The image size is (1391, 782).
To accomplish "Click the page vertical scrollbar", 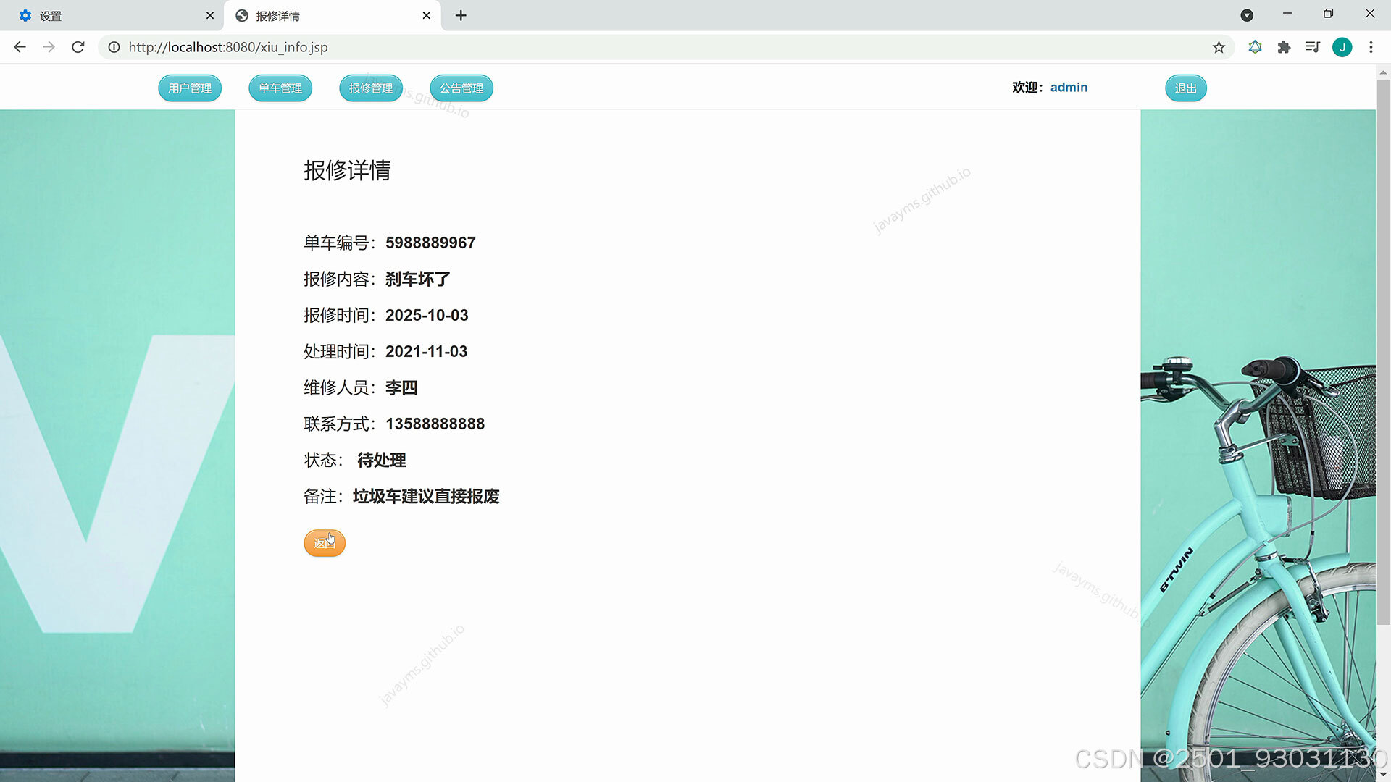I will click(x=1383, y=351).
